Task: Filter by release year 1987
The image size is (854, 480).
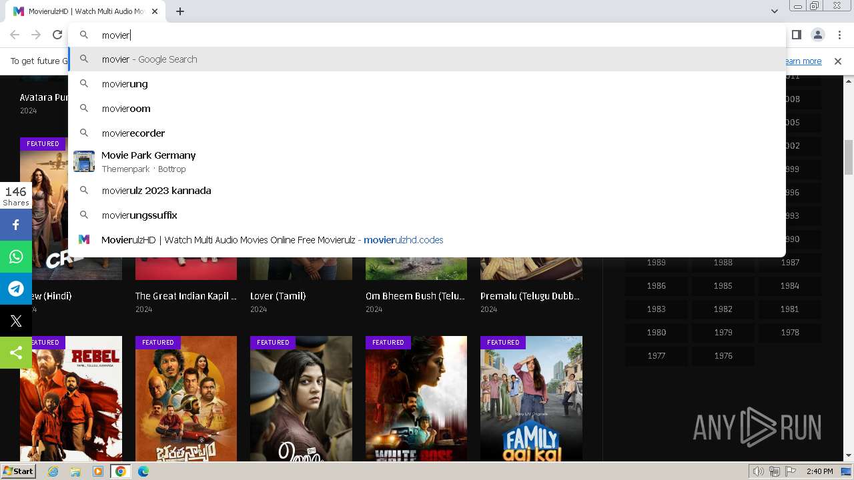Action: click(x=790, y=263)
